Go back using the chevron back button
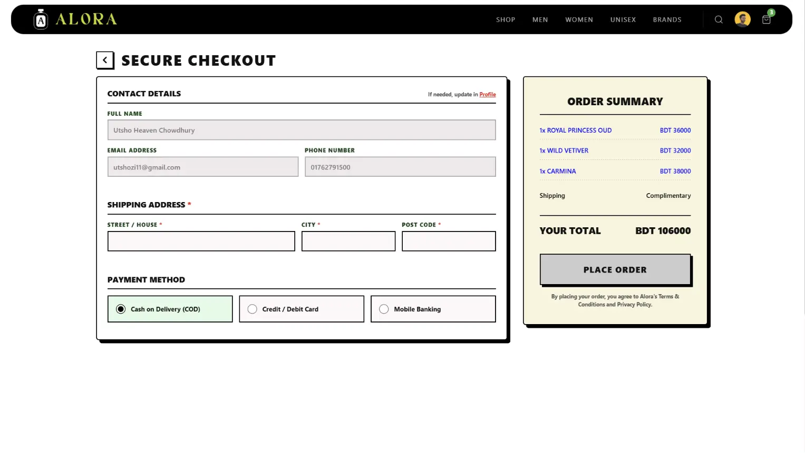Screen dimensions: 805x453 105,61
